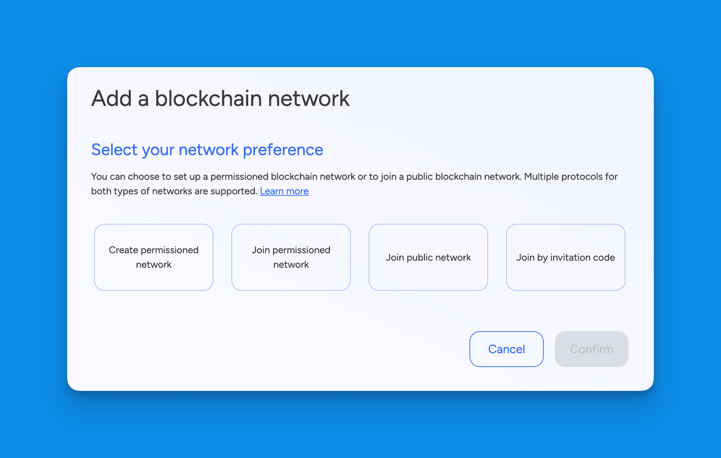Select Create permissioned network option
This screenshot has width=721, height=458.
[x=153, y=257]
